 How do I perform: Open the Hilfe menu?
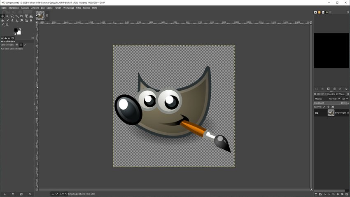(x=94, y=8)
